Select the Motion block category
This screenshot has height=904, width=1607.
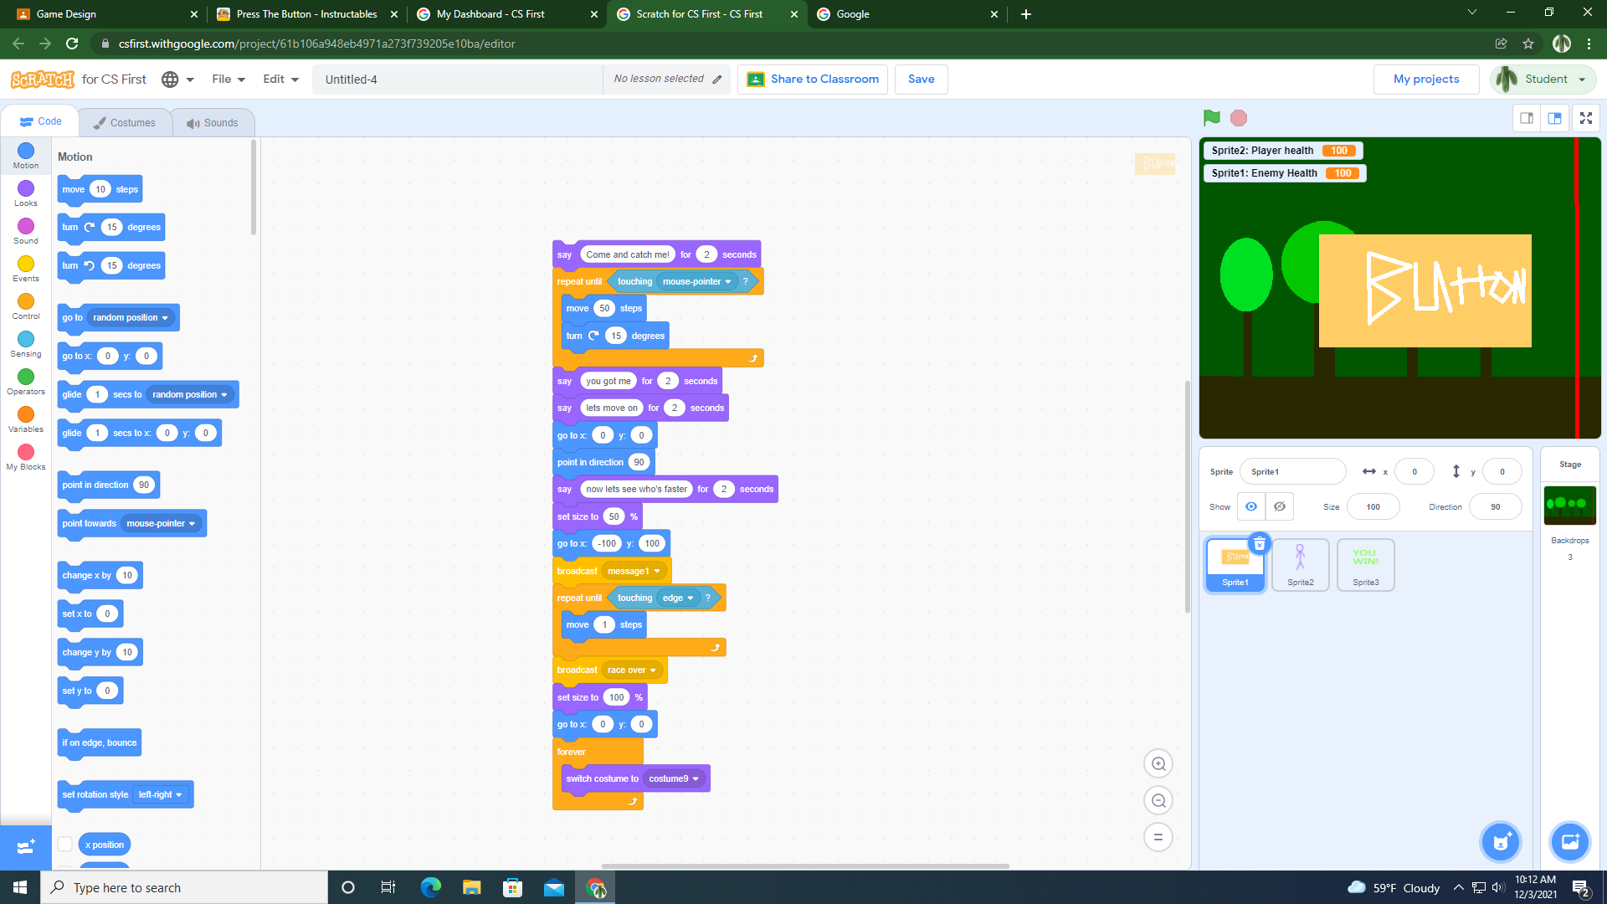click(x=25, y=156)
